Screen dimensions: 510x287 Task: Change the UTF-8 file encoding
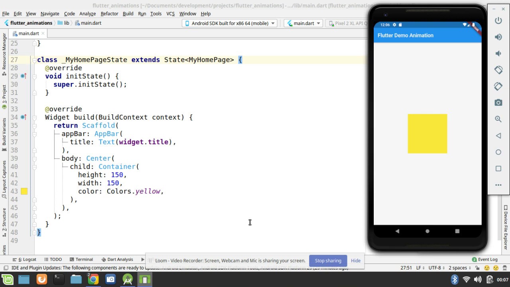(x=437, y=268)
